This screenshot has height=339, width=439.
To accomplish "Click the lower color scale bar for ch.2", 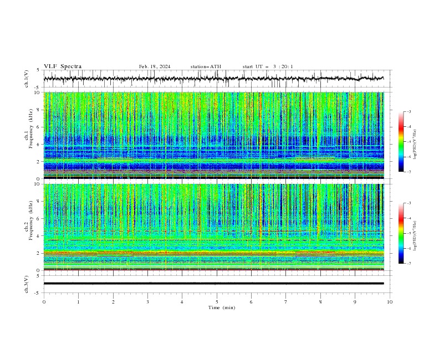I will point(401,233).
